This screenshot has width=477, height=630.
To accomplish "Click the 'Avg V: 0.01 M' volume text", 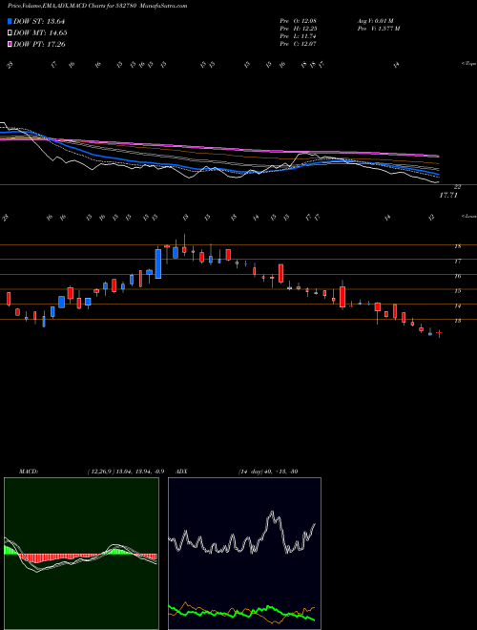I will 375,21.
